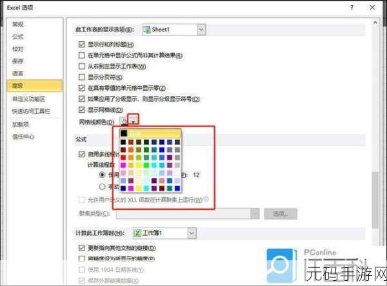Viewport: 387px width, 286px height.
Task: Click the vertical scrollbar thumb of options pane
Action: tap(375, 200)
